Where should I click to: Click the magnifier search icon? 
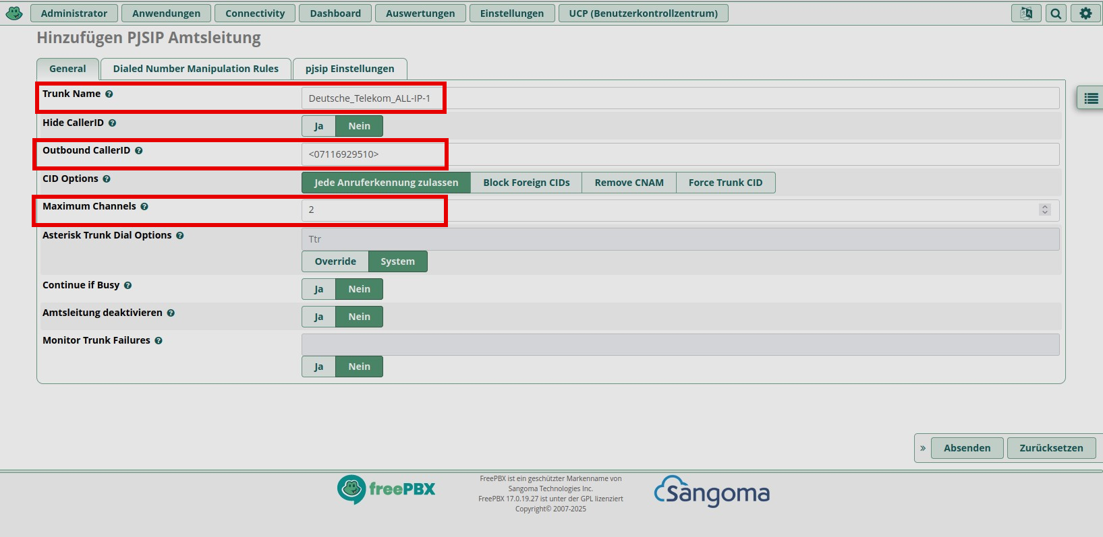1056,13
